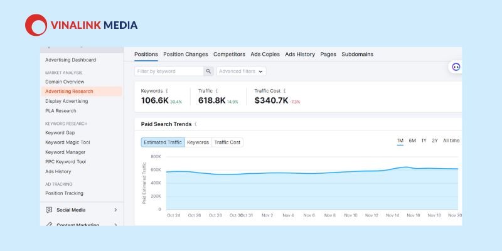Image resolution: width=502 pixels, height=251 pixels.
Task: Set chart range to 1Y
Action: [424, 141]
